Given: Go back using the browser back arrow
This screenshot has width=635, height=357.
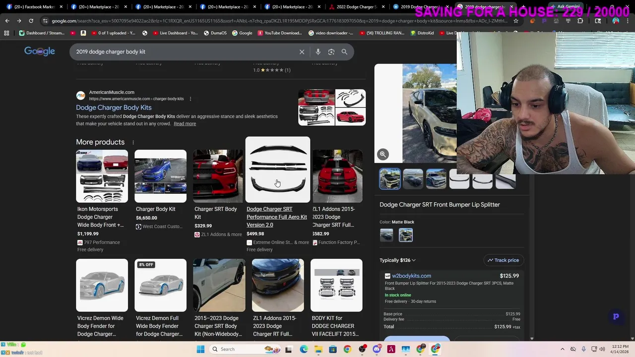Looking at the screenshot, I should point(7,21).
